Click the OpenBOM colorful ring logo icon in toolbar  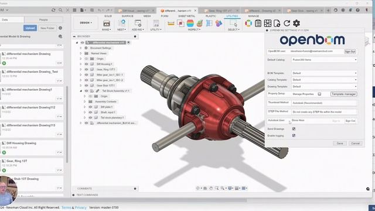[248, 23]
